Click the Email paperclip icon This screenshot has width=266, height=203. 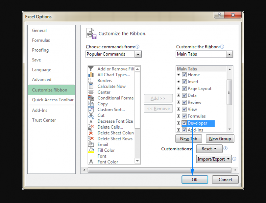91,144
